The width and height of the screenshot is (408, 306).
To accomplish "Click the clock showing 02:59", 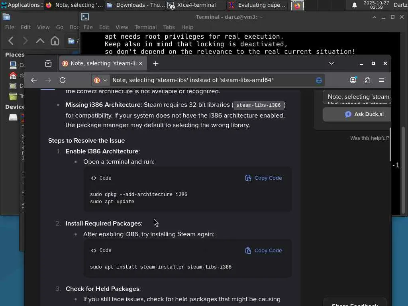I will (x=376, y=5).
